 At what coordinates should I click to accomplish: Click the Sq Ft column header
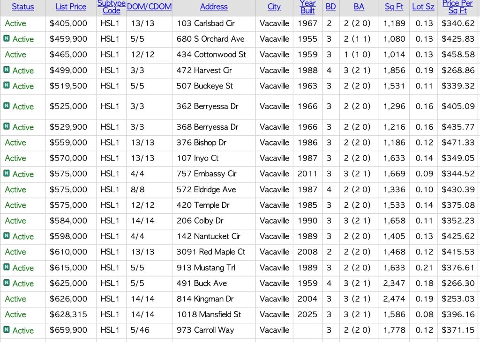394,7
